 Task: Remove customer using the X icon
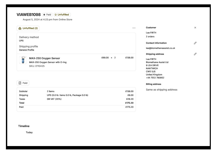coord(195,28)
